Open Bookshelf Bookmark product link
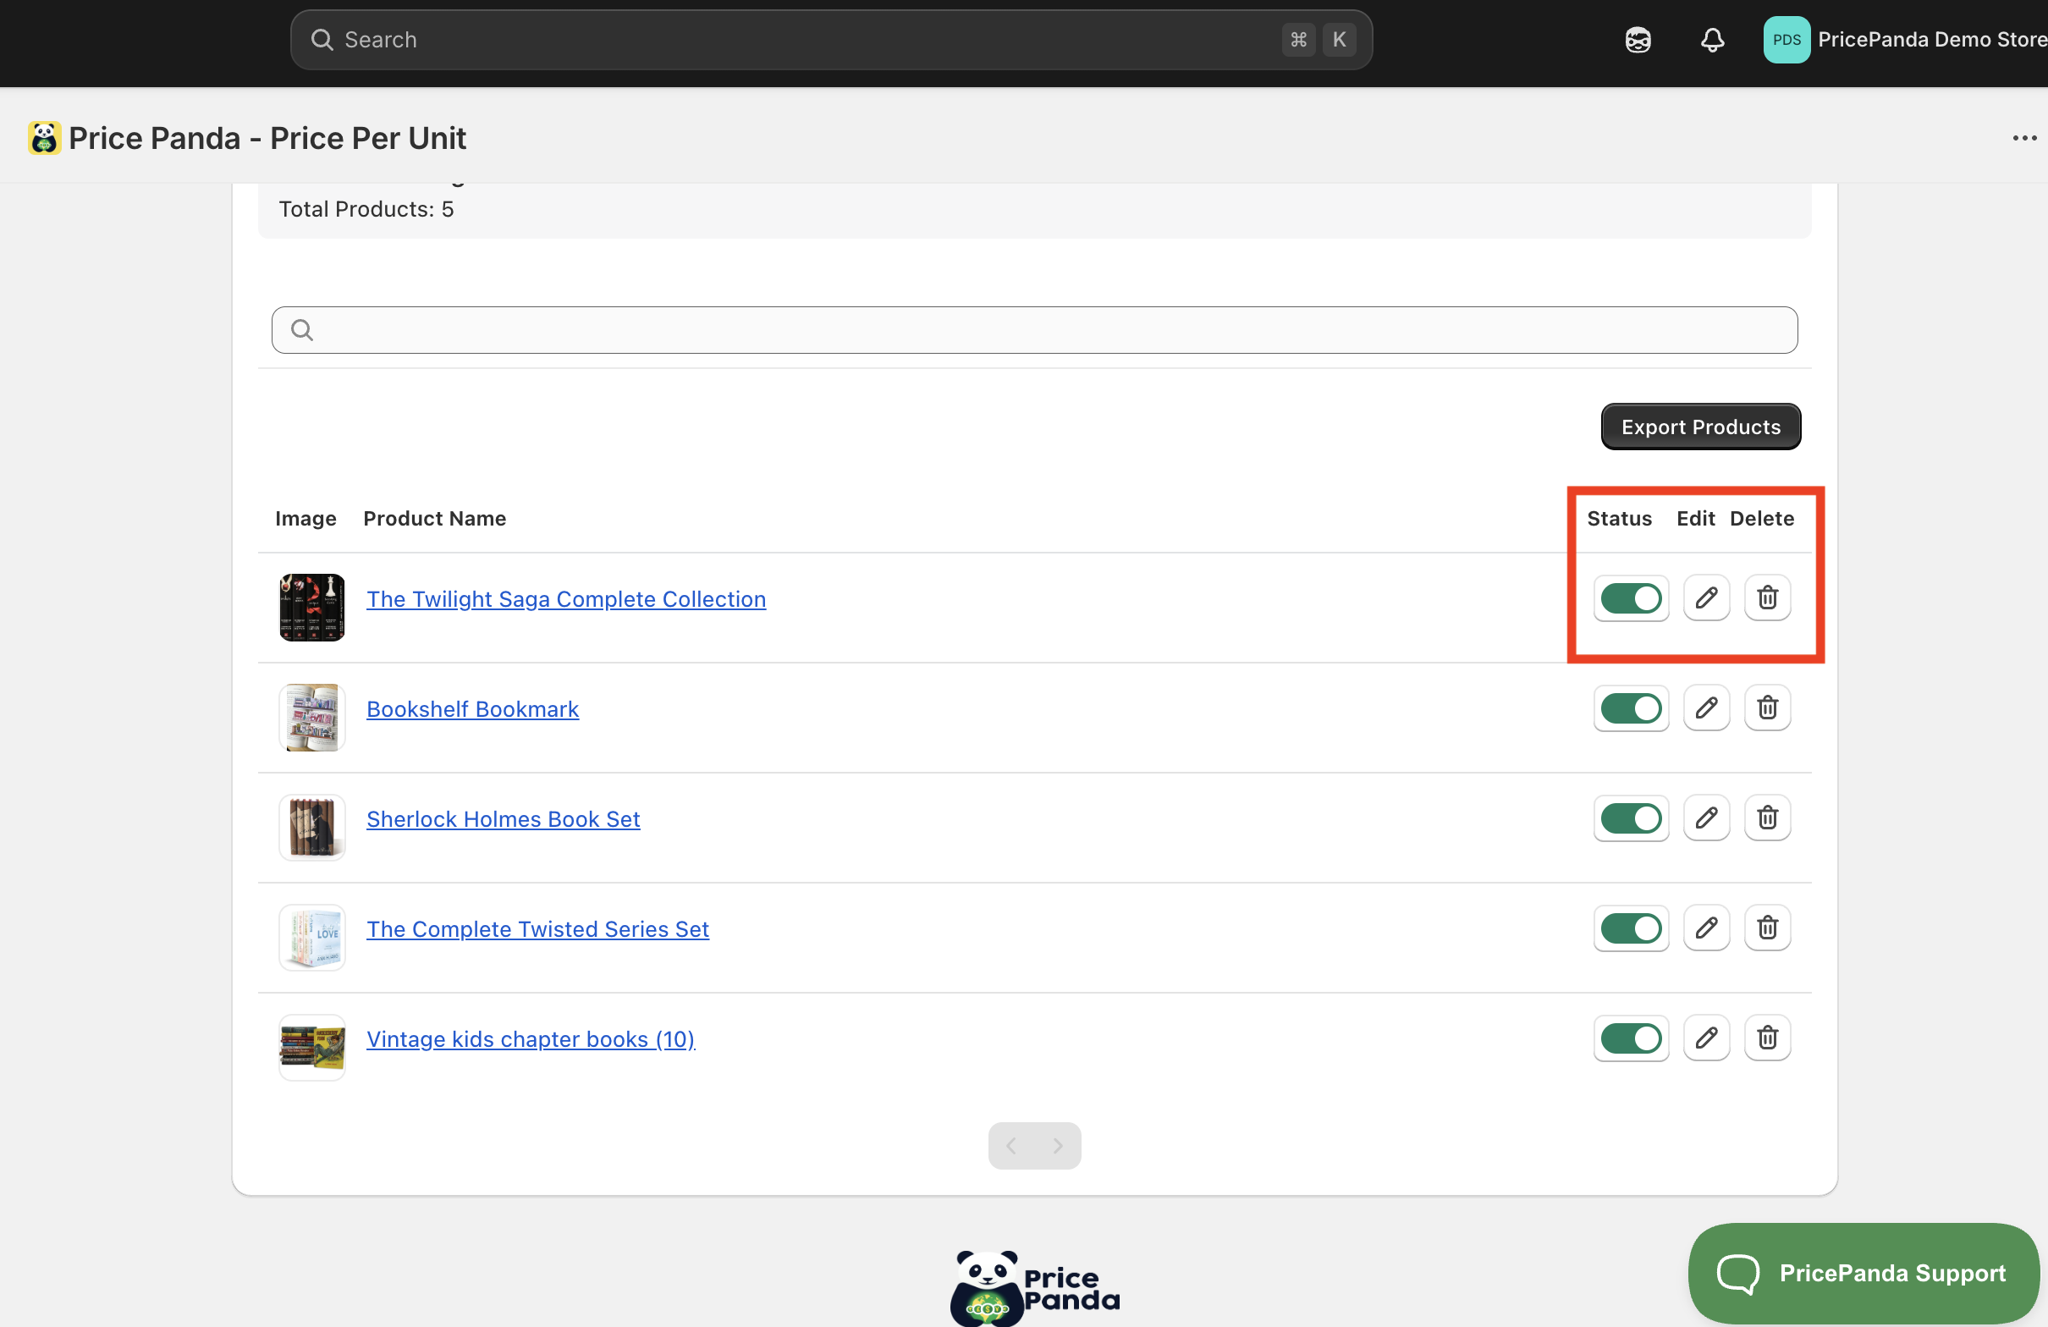Viewport: 2048px width, 1327px height. (472, 709)
